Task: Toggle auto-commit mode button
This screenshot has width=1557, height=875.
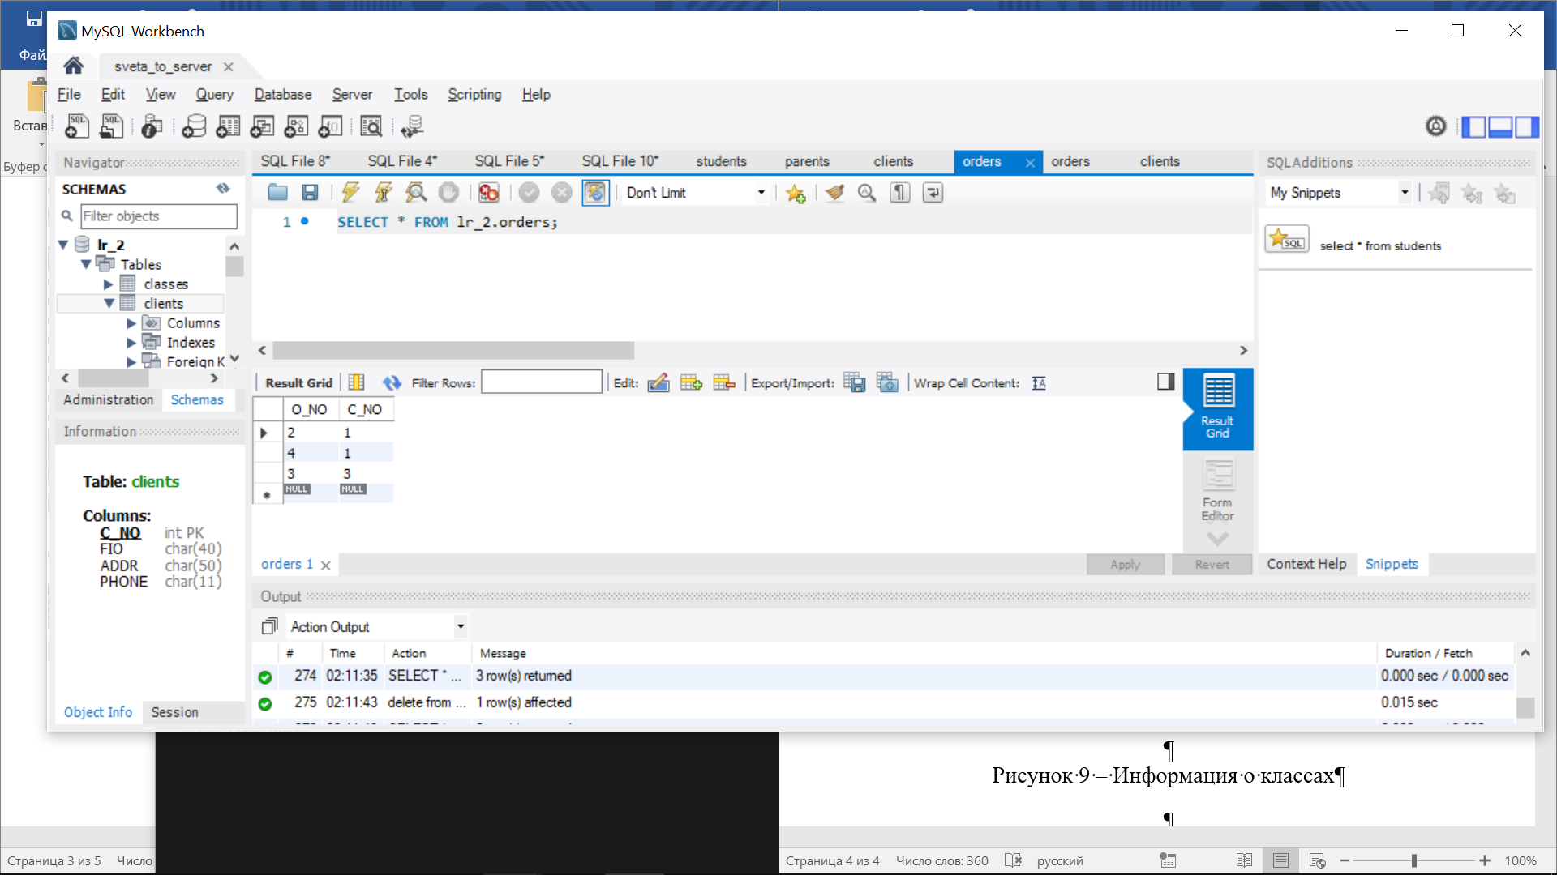Action: [595, 193]
